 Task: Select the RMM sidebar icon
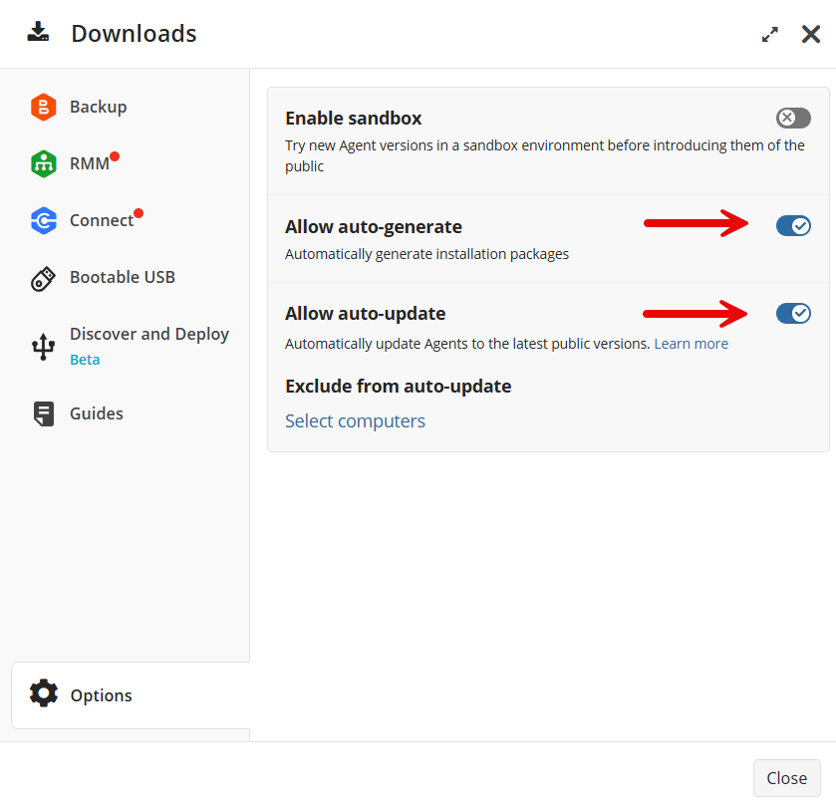pos(44,163)
